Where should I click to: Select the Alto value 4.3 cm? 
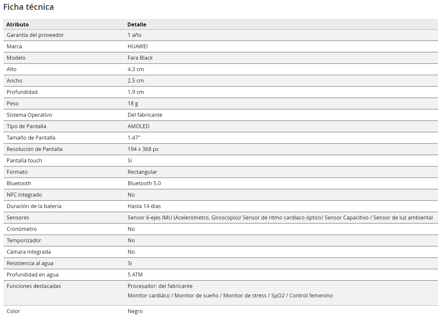pyautogui.click(x=136, y=69)
